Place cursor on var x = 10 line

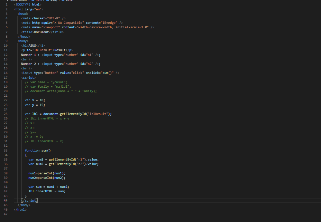click(35, 100)
